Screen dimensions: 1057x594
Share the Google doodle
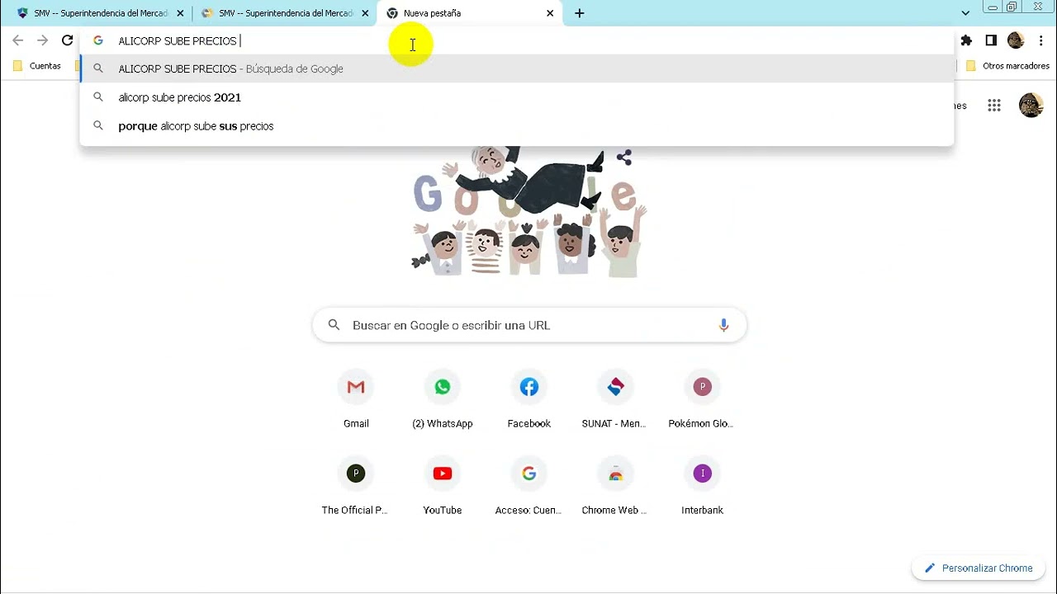(623, 157)
